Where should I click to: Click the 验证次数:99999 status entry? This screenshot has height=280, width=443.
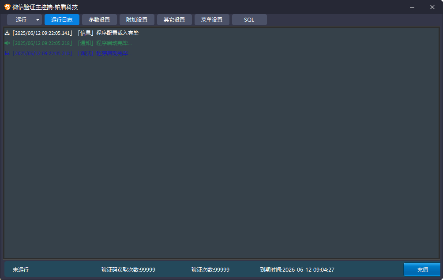click(210, 270)
